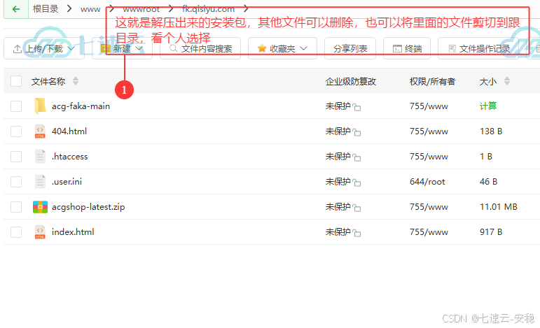540x328 pixels.
Task: Click the 权限/所有者 column header
Action: (x=433, y=82)
